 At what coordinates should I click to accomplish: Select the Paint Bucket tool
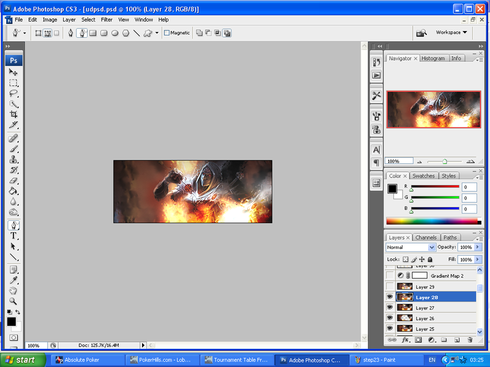(13, 191)
